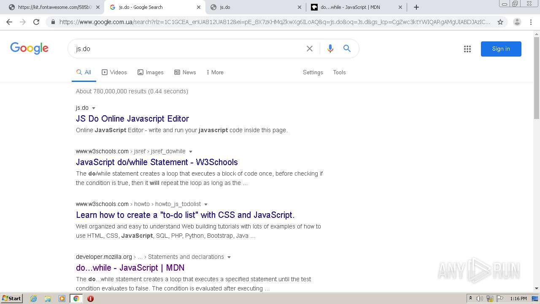Click the network tray icon
Viewport: 540px width, 304px height.
(x=490, y=299)
